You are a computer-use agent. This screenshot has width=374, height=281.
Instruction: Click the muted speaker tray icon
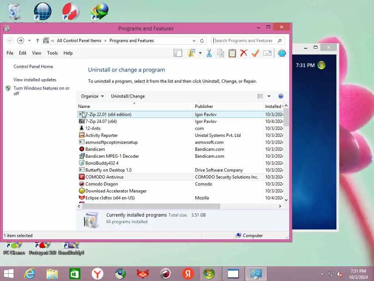coord(339,274)
